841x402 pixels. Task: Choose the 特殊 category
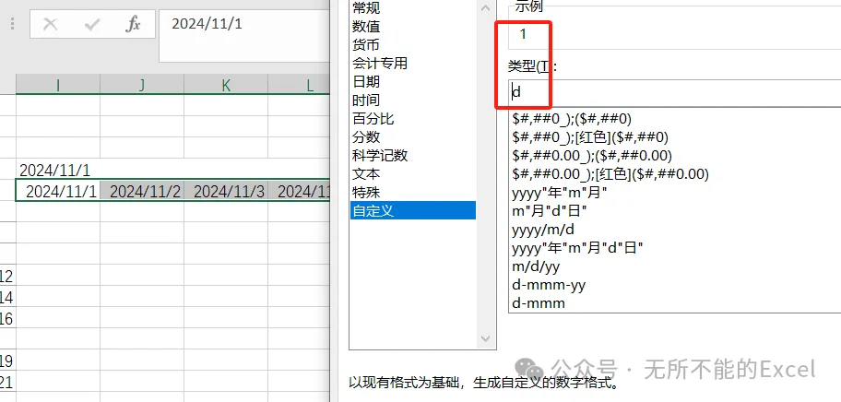(412, 192)
